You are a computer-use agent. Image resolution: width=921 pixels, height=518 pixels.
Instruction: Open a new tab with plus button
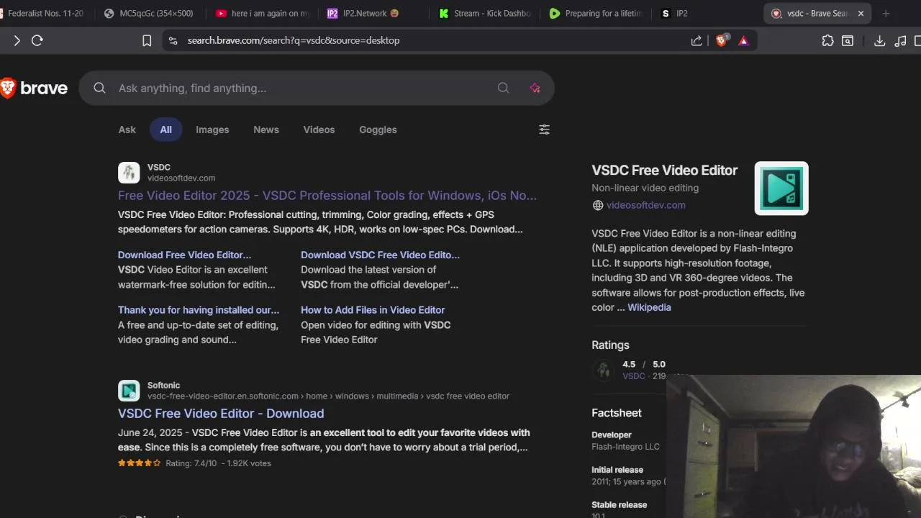coord(886,14)
